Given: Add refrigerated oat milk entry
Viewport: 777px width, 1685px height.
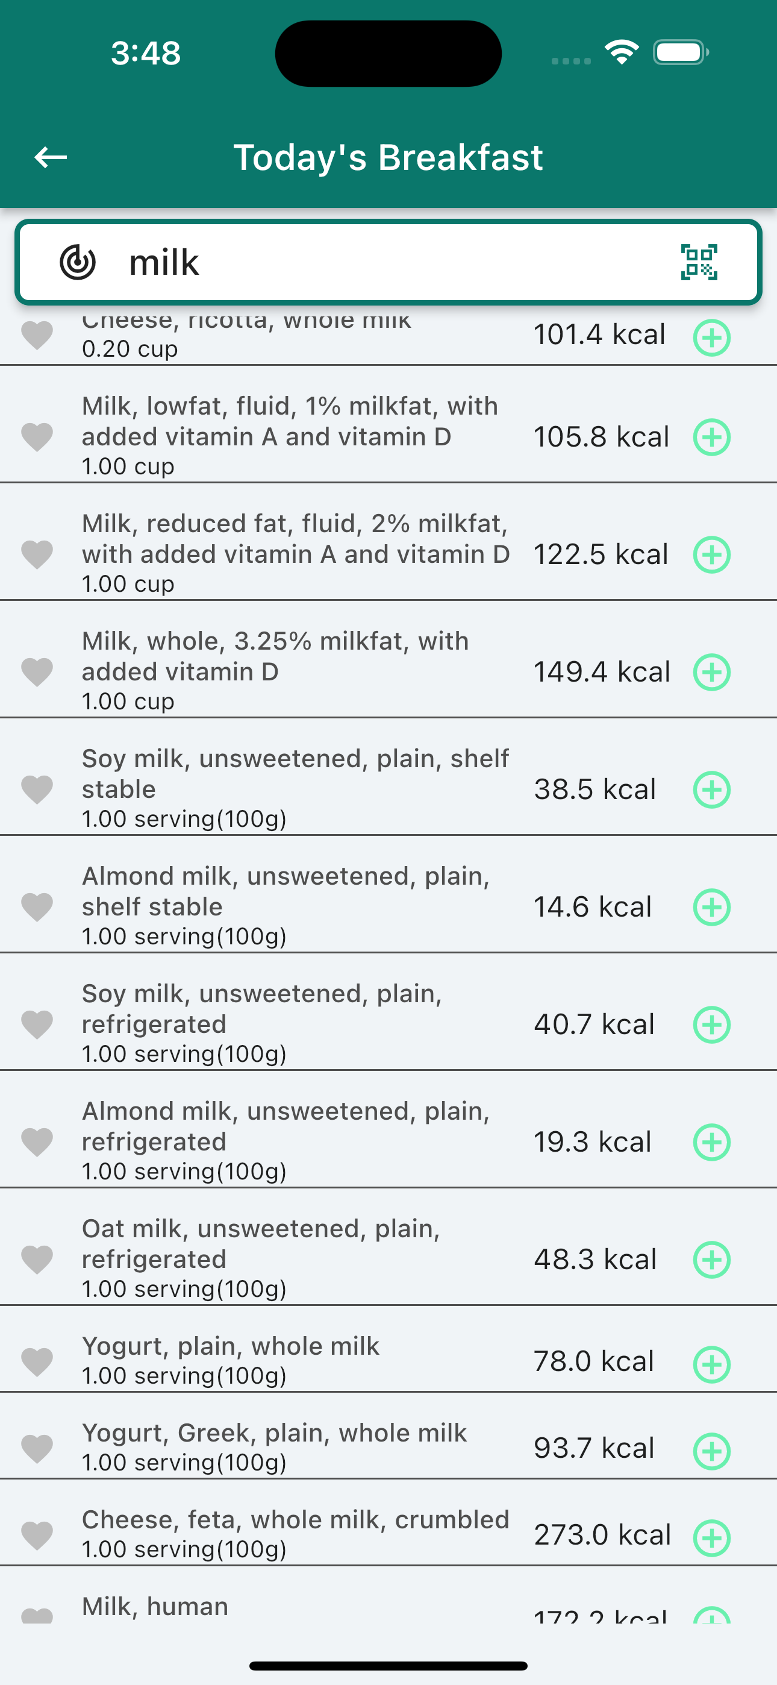Looking at the screenshot, I should click(x=711, y=1259).
